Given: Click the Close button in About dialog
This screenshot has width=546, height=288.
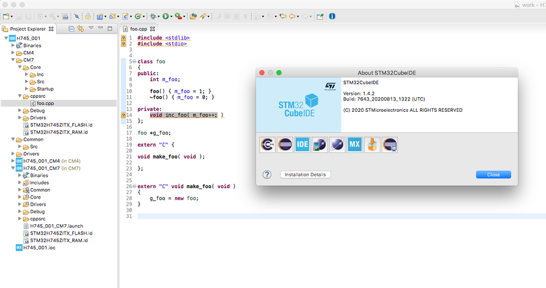Looking at the screenshot, I should pyautogui.click(x=493, y=175).
